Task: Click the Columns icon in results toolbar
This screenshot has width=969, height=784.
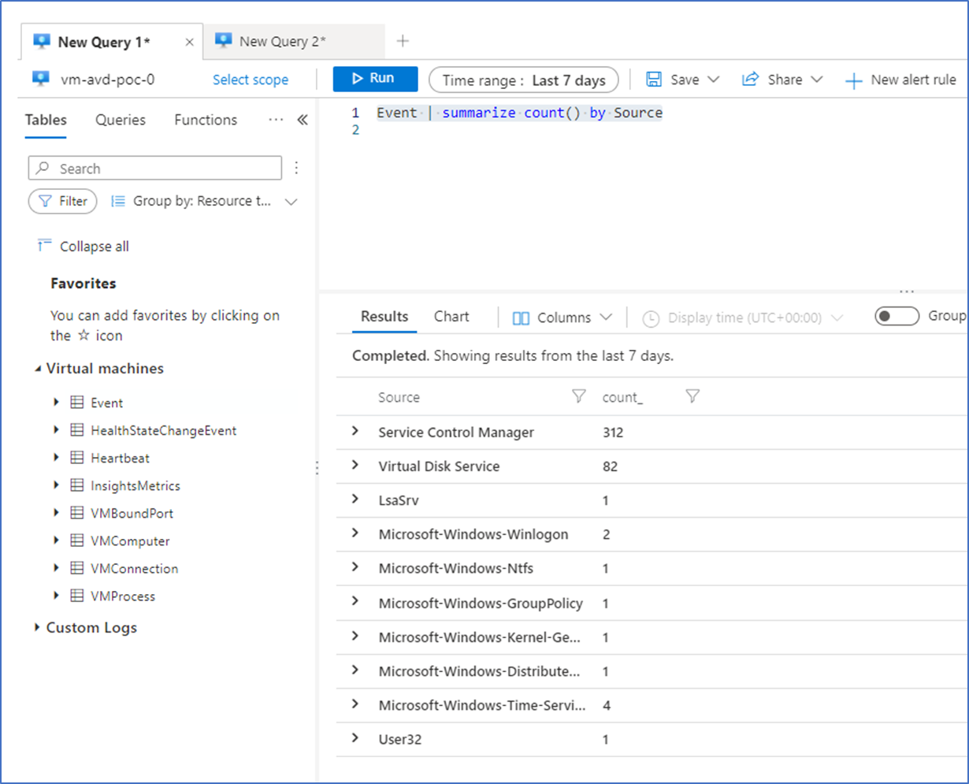Action: (x=521, y=318)
